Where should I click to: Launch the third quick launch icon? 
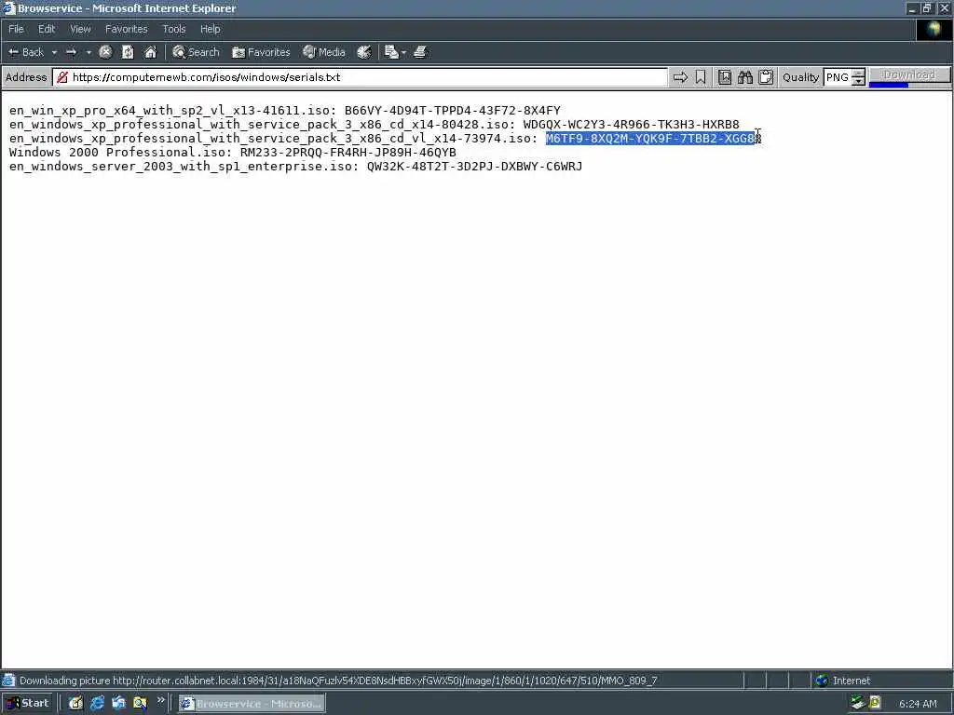point(118,704)
